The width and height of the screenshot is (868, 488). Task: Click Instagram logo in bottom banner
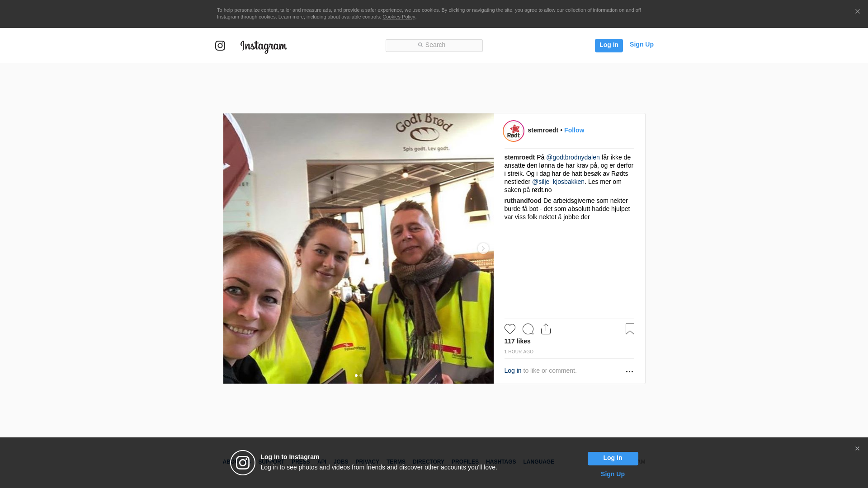[x=243, y=463]
